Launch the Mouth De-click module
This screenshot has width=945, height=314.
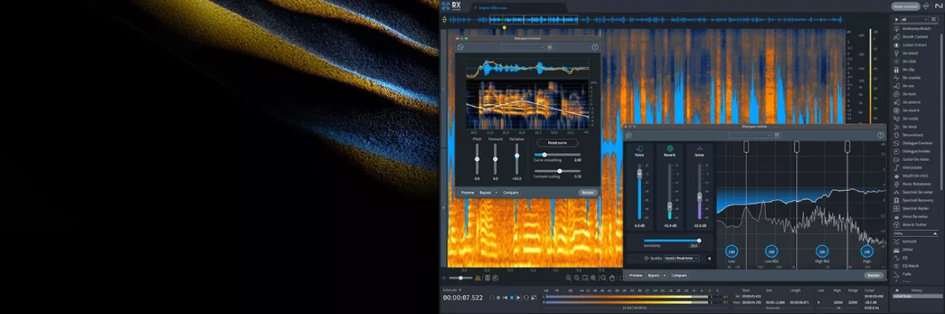[x=914, y=175]
